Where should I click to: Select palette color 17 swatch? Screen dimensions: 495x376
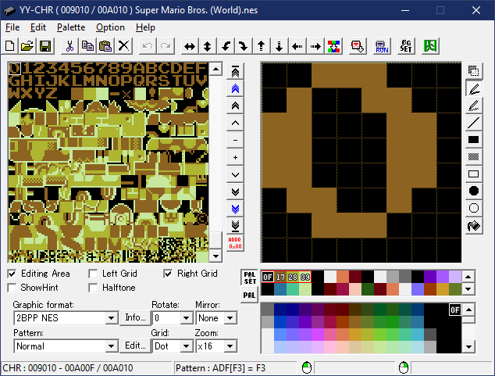coord(280,277)
